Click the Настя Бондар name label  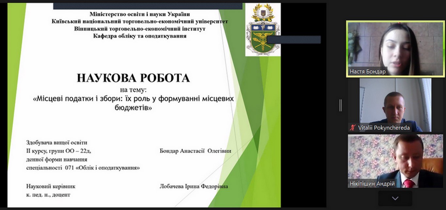coord(367,72)
